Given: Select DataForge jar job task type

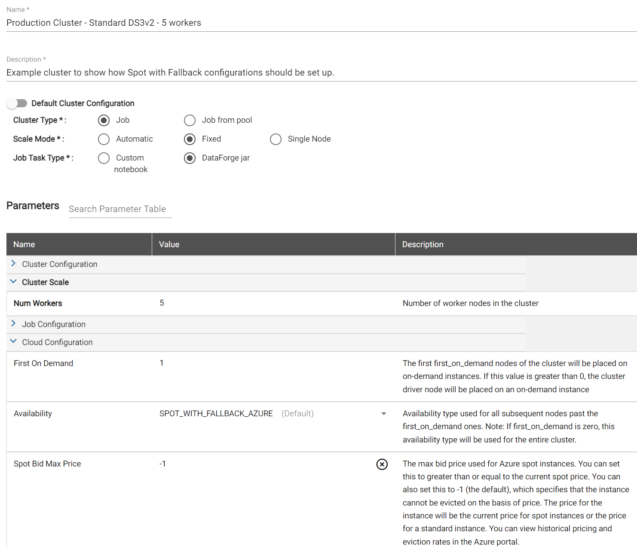Looking at the screenshot, I should click(190, 158).
